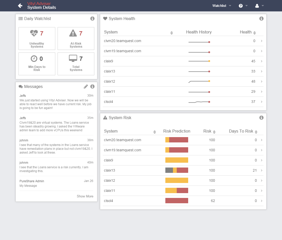Click Show More in the Messages panel
This screenshot has width=282, height=240.
tap(85, 196)
